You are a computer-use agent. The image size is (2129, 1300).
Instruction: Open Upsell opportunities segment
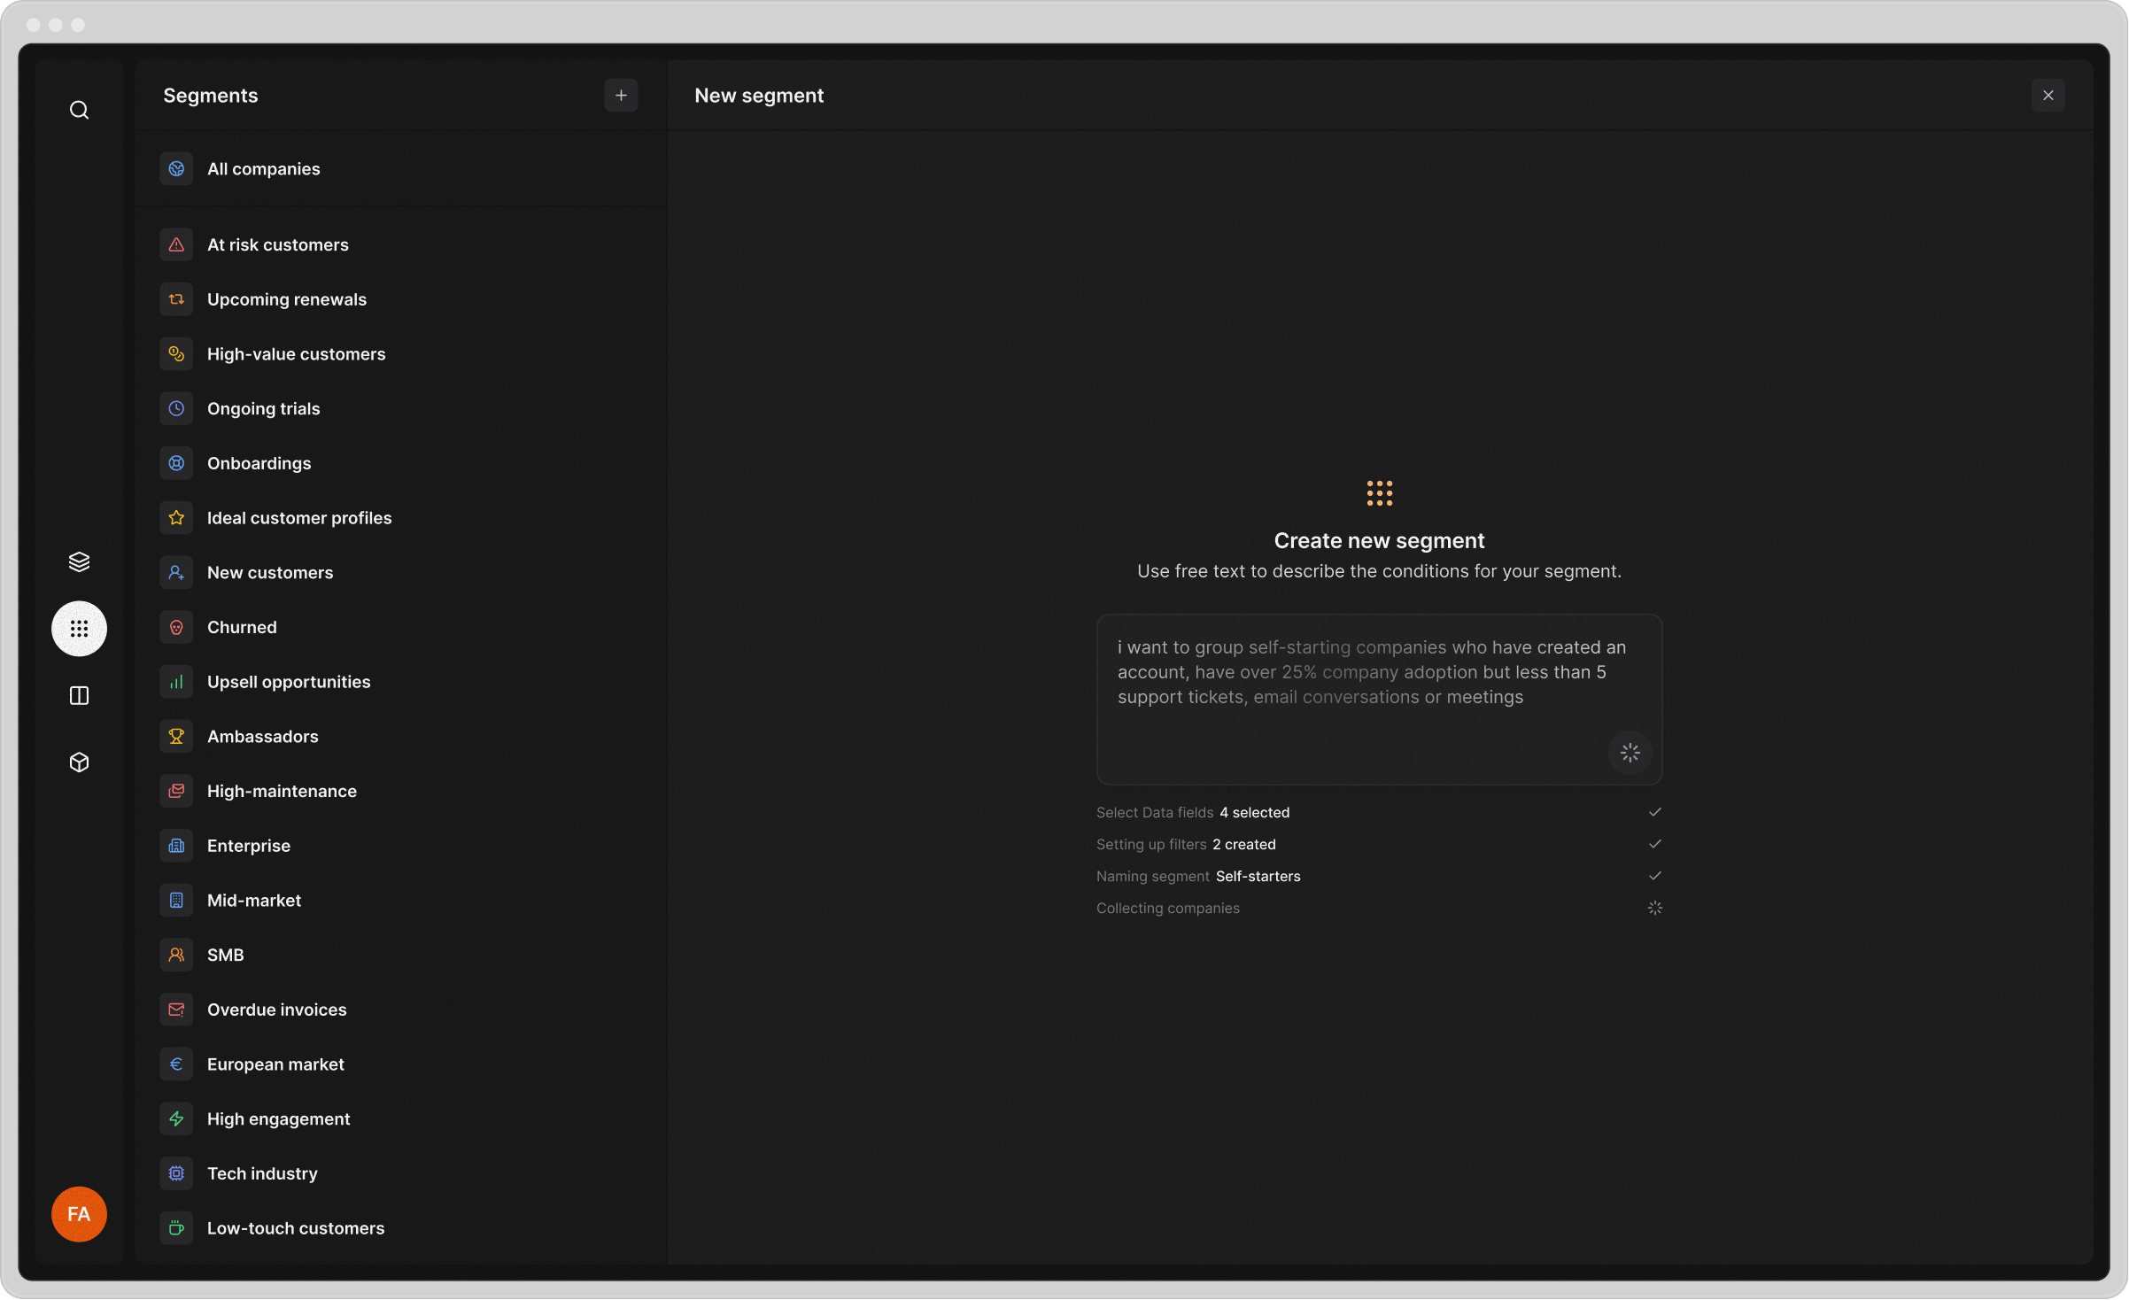coord(289,682)
